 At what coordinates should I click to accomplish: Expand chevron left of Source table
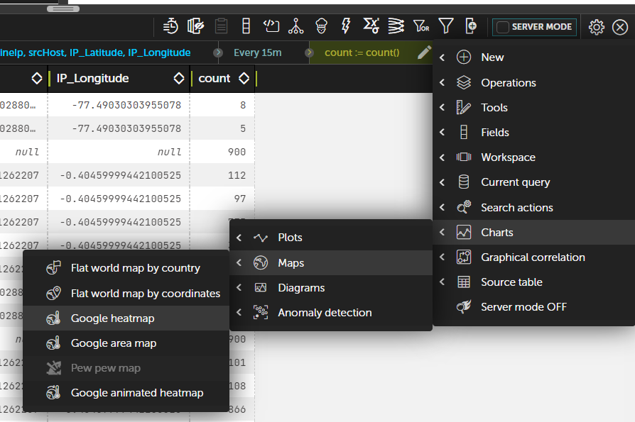[x=443, y=282]
